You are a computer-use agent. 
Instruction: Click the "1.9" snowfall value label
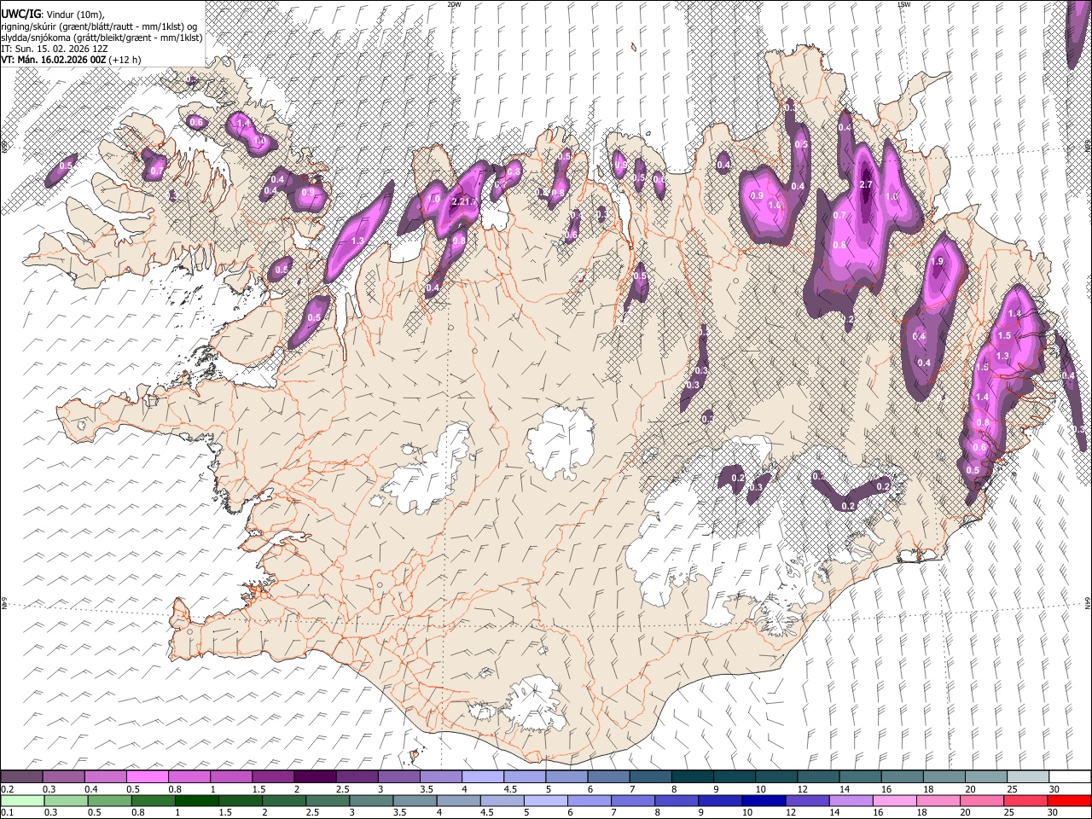coord(938,262)
